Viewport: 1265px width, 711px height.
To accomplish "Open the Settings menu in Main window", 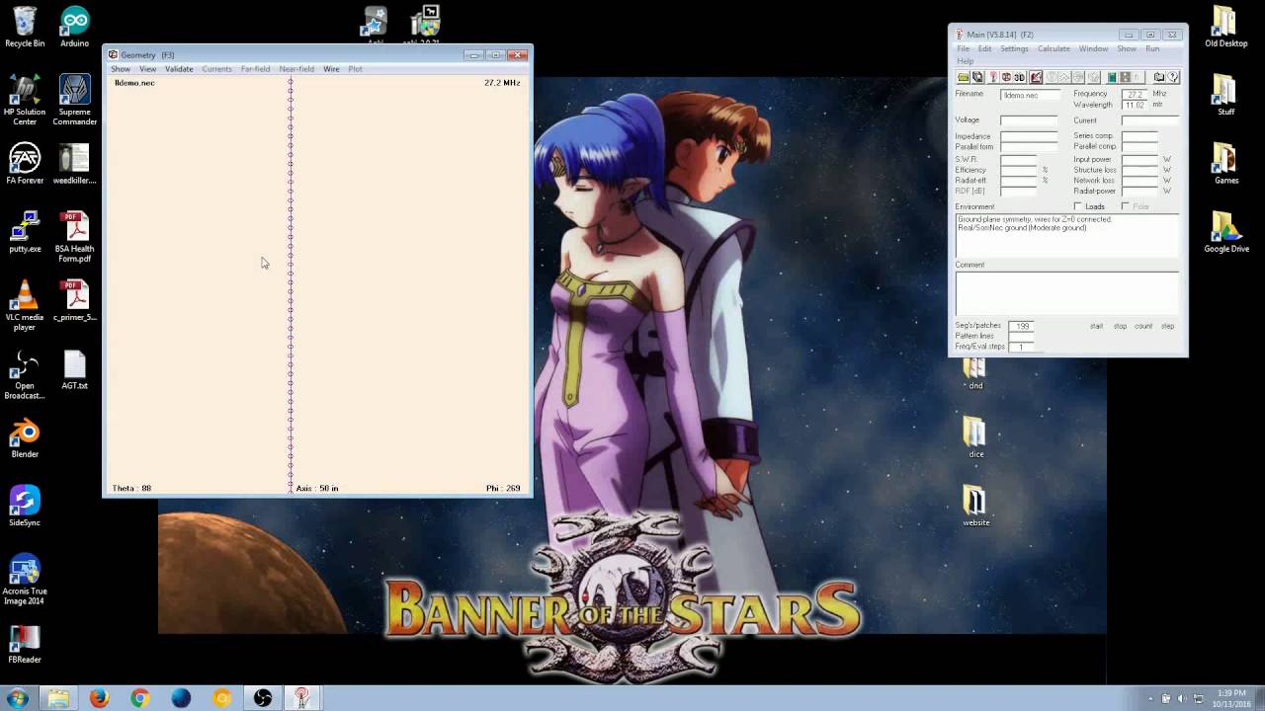I will (1014, 48).
